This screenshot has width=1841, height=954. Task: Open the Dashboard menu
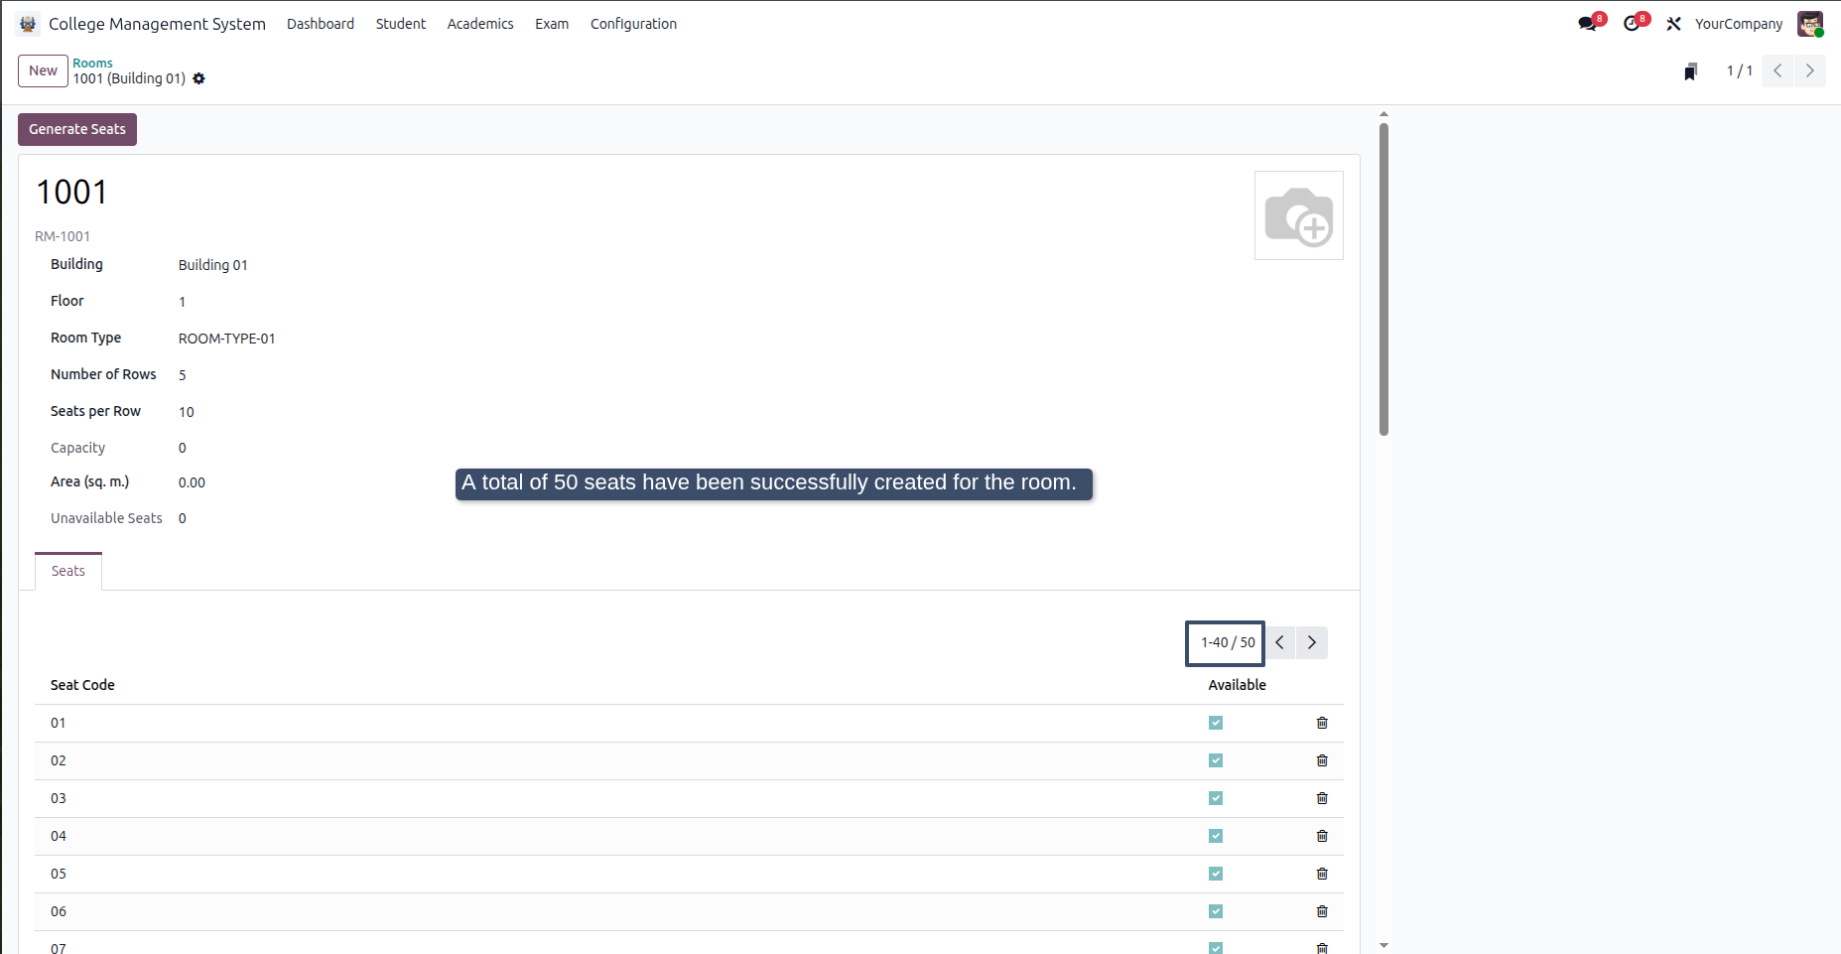[321, 24]
